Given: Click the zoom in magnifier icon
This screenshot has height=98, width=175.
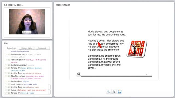Looking at the screenshot, I should click(108, 92).
